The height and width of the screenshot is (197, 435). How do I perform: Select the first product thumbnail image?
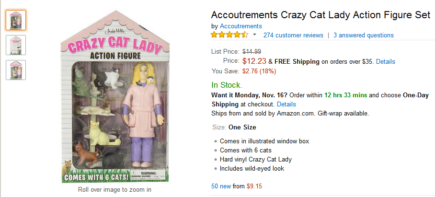point(16,20)
